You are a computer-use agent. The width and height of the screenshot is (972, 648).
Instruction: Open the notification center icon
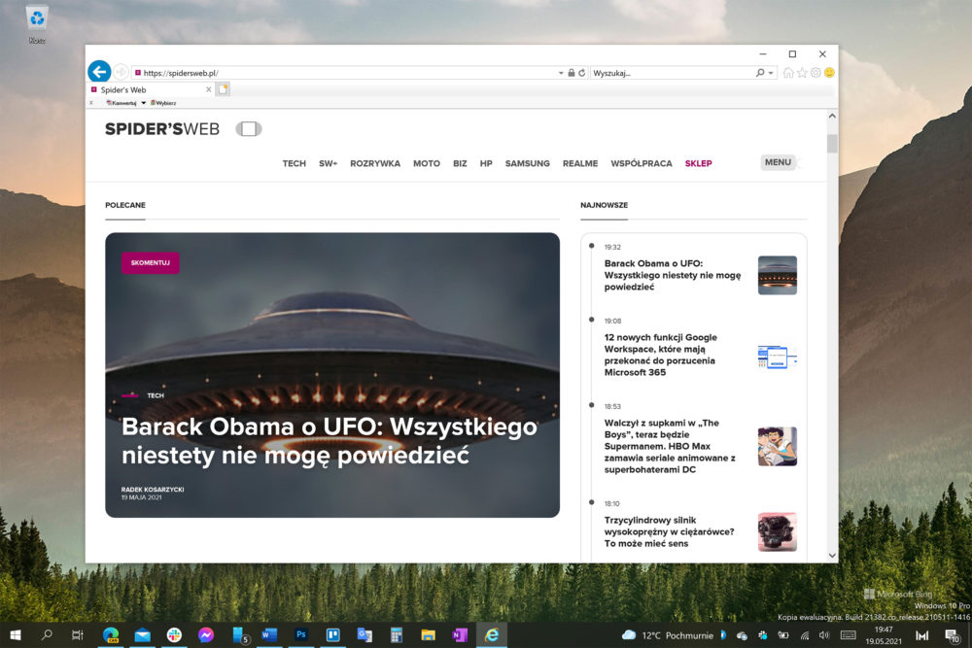tap(952, 635)
